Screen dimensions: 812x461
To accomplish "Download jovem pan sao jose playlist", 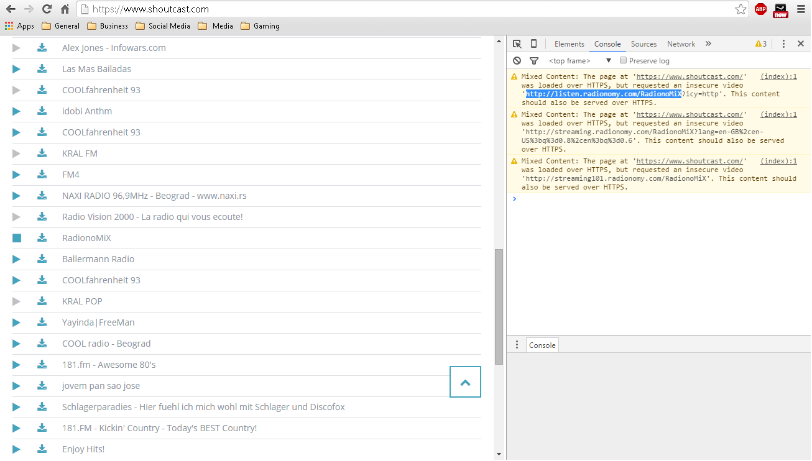I will (42, 386).
